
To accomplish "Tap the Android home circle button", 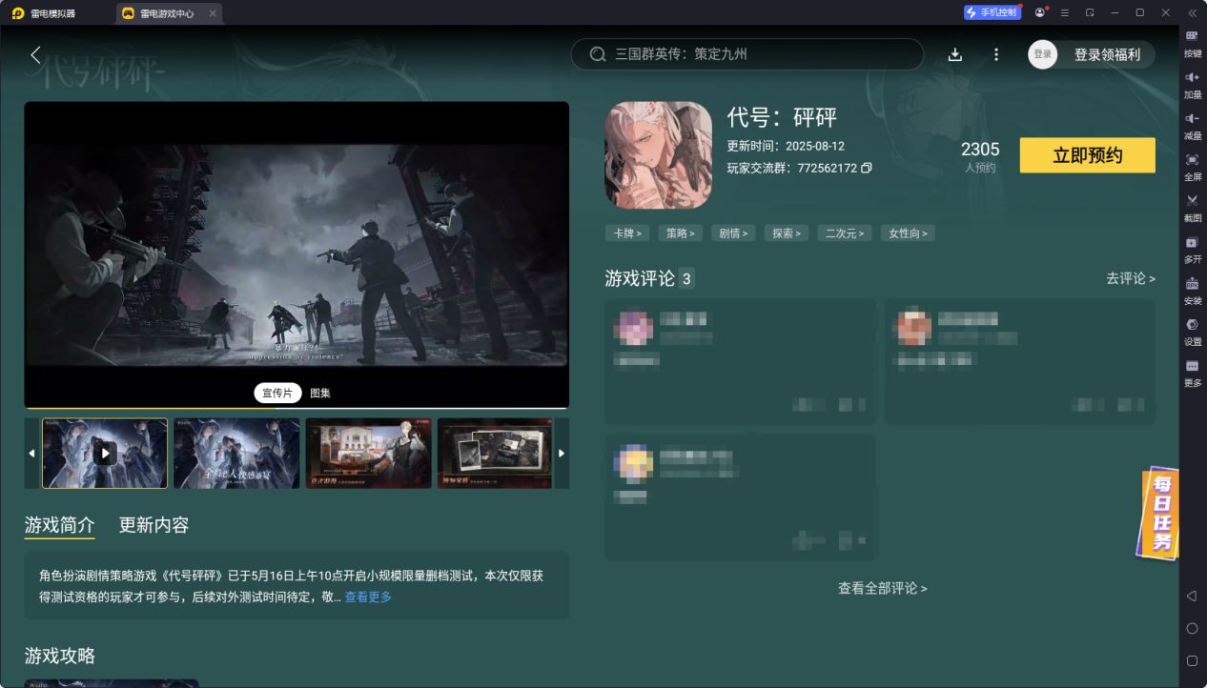I will pyautogui.click(x=1192, y=628).
